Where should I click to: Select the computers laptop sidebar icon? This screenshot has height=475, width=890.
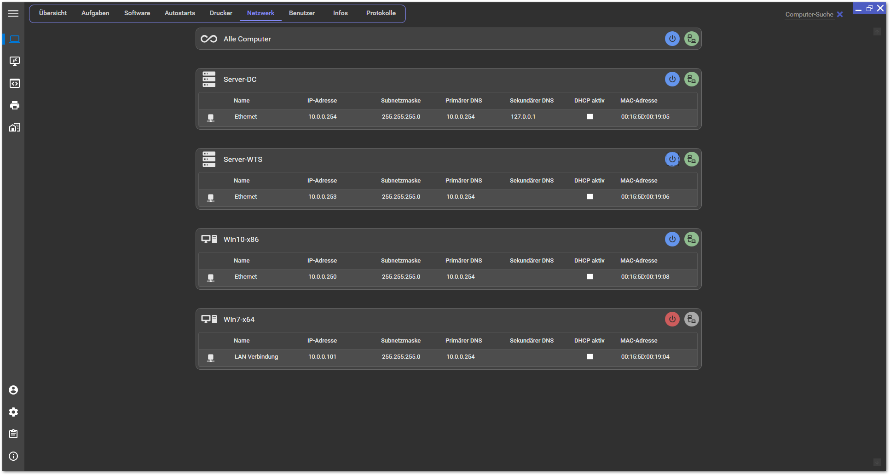pyautogui.click(x=14, y=39)
